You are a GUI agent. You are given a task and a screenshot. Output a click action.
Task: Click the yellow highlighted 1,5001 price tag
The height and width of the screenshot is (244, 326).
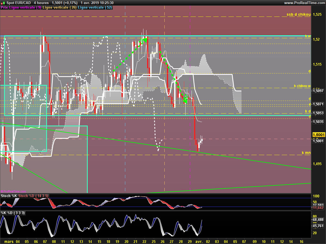pos(319,135)
